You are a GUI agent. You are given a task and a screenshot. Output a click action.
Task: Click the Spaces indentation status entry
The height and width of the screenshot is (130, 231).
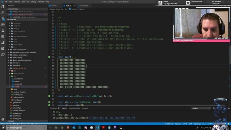(x=178, y=124)
